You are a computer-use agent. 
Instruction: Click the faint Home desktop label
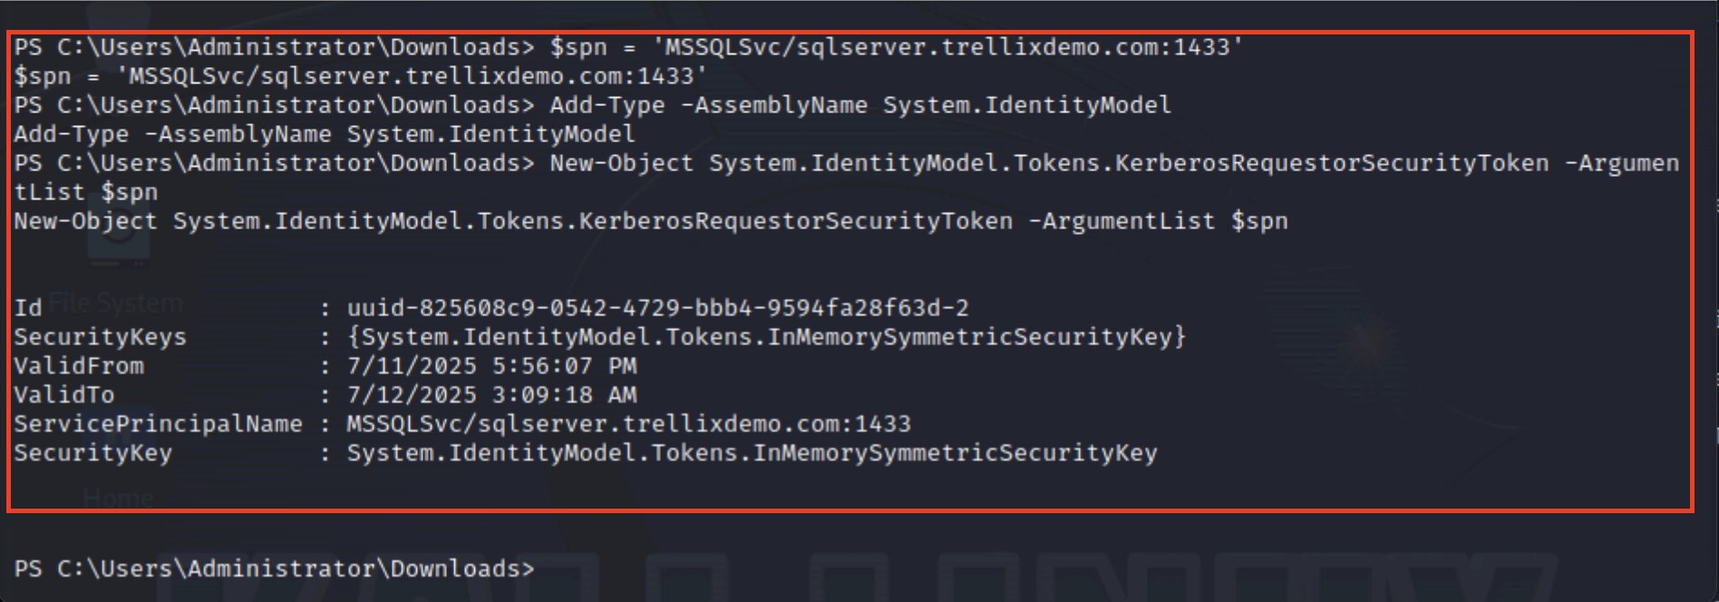click(x=118, y=498)
